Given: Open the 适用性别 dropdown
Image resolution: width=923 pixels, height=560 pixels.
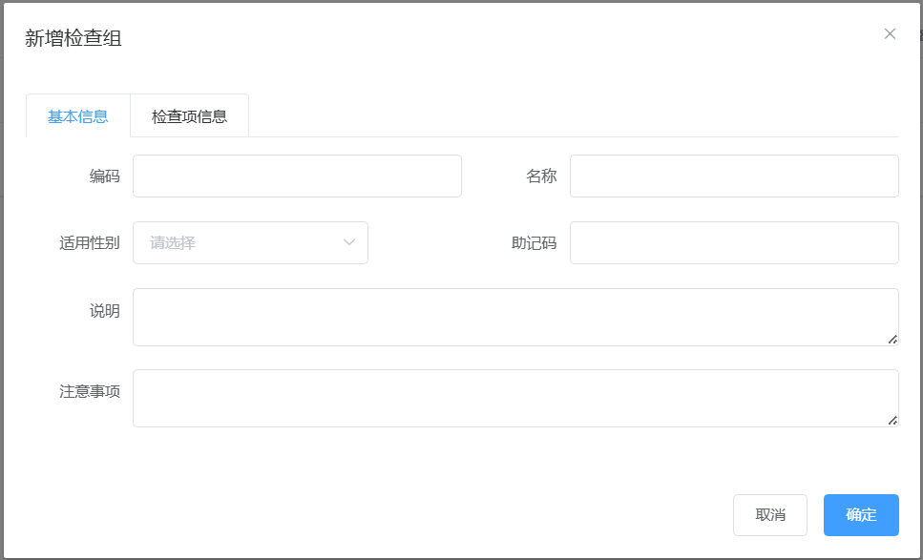Looking at the screenshot, I should coord(250,242).
